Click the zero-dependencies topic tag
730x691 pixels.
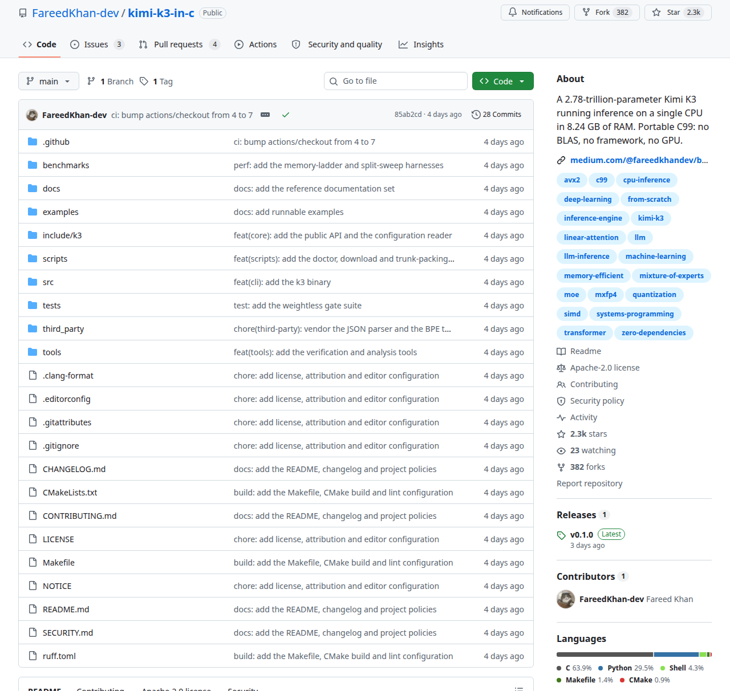(x=654, y=332)
